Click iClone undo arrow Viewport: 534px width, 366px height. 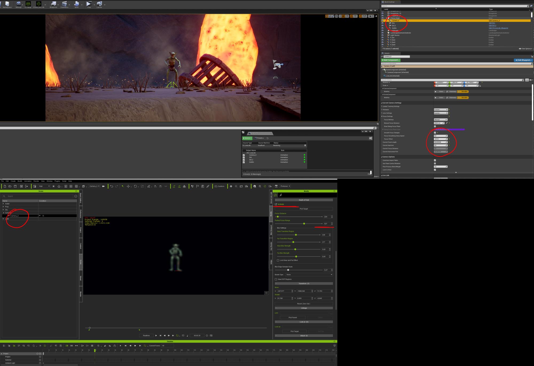pyautogui.click(x=112, y=186)
